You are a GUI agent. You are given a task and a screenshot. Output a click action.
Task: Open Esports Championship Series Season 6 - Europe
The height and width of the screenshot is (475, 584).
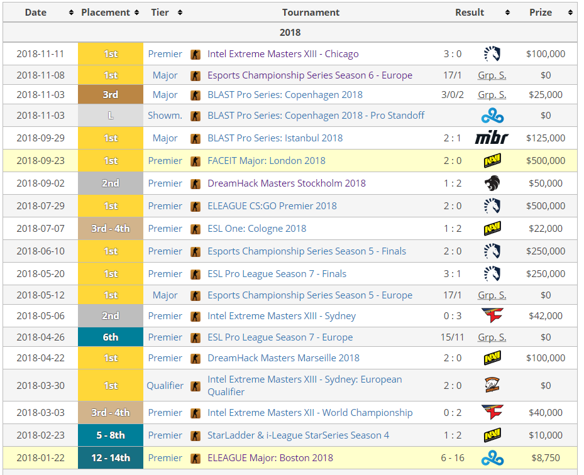tap(310, 75)
